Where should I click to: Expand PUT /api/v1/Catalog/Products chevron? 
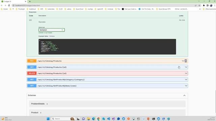183,61
